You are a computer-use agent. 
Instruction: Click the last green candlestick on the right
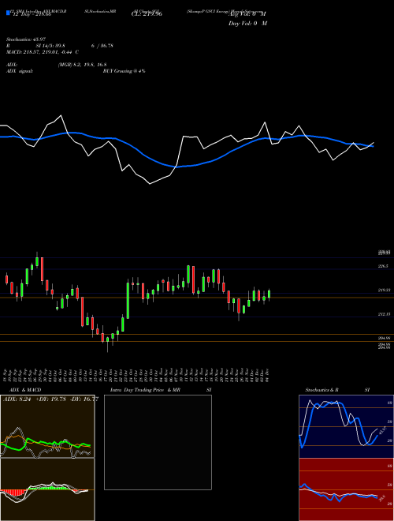click(269, 294)
